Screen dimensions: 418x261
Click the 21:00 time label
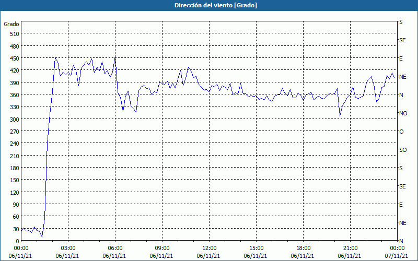pyautogui.click(x=350, y=248)
